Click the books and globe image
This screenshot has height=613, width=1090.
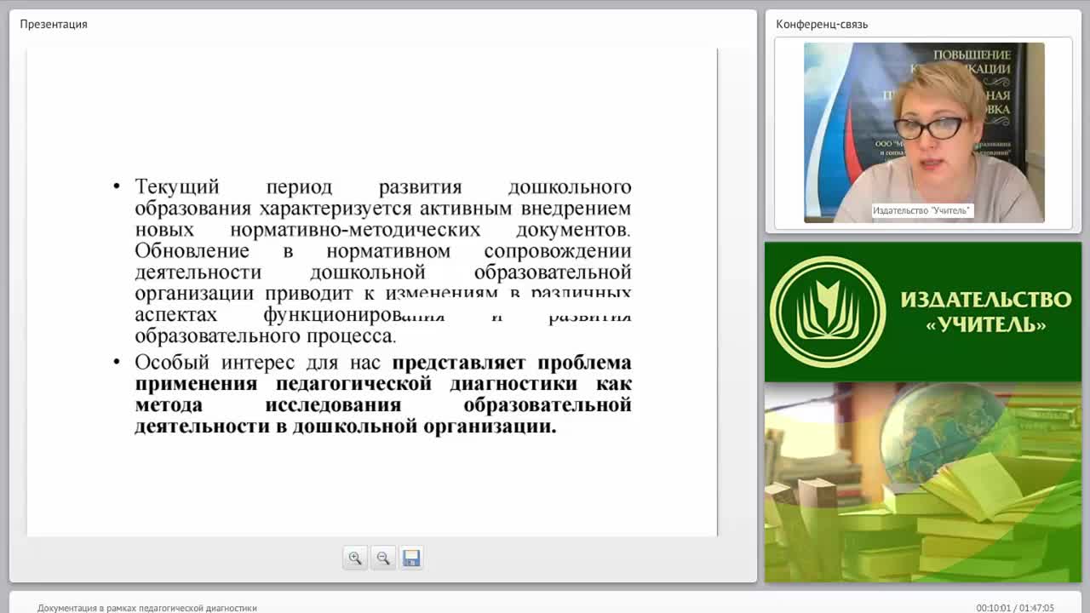[923, 483]
